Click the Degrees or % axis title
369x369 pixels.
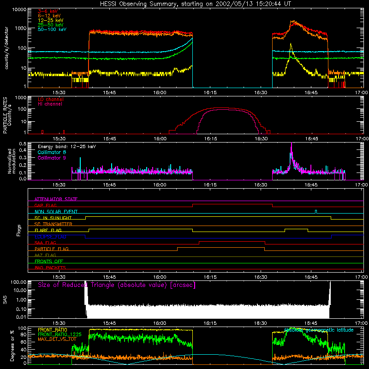(12, 346)
